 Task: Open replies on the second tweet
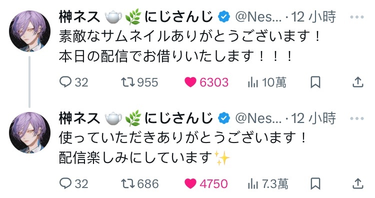[73, 183]
